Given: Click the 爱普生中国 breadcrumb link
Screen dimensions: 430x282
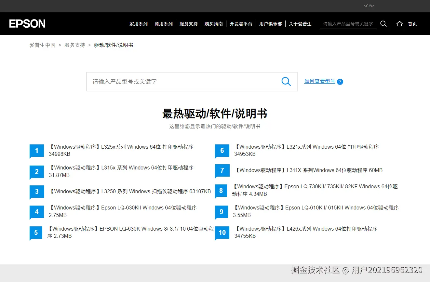Looking at the screenshot, I should tap(42, 45).
